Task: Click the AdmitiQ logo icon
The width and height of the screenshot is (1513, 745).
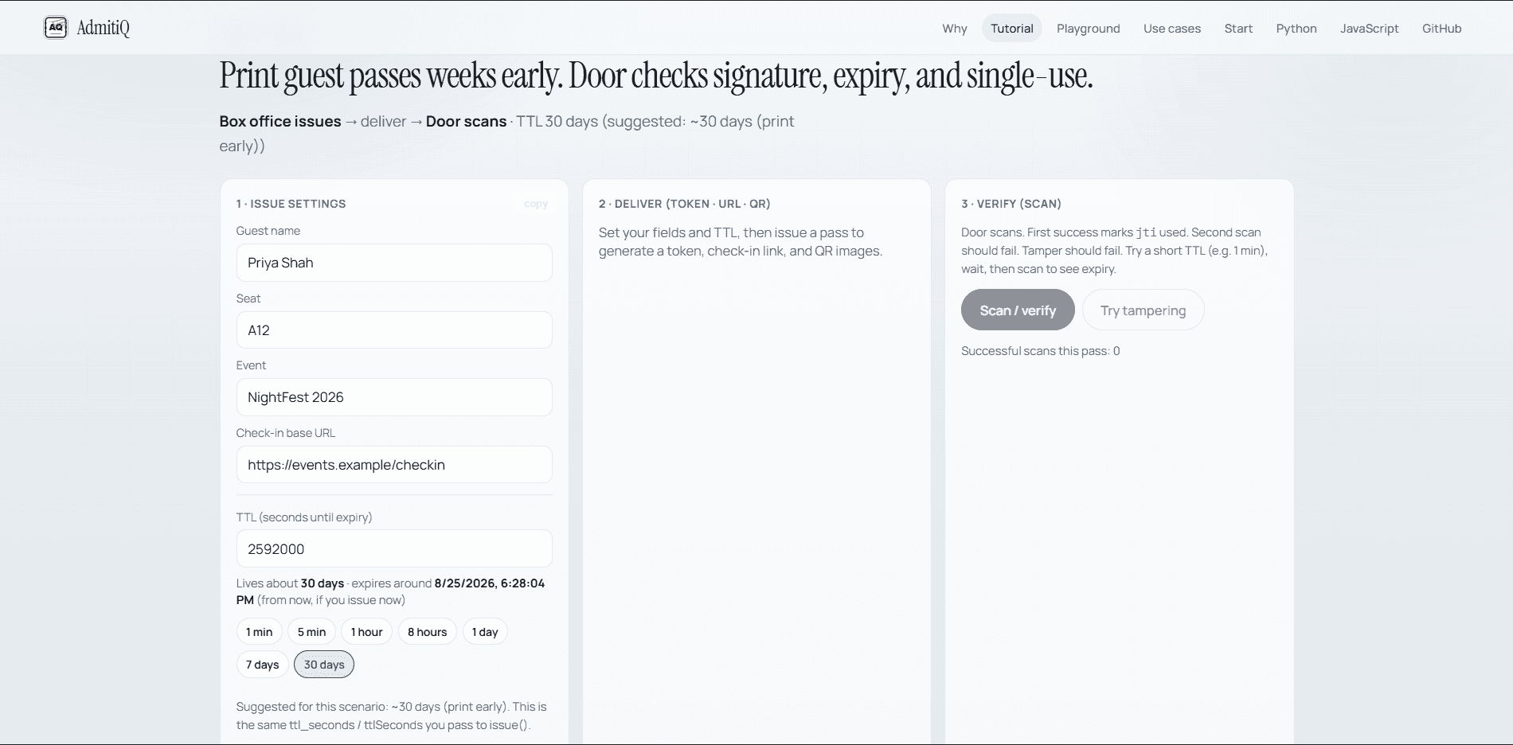Action: [55, 28]
